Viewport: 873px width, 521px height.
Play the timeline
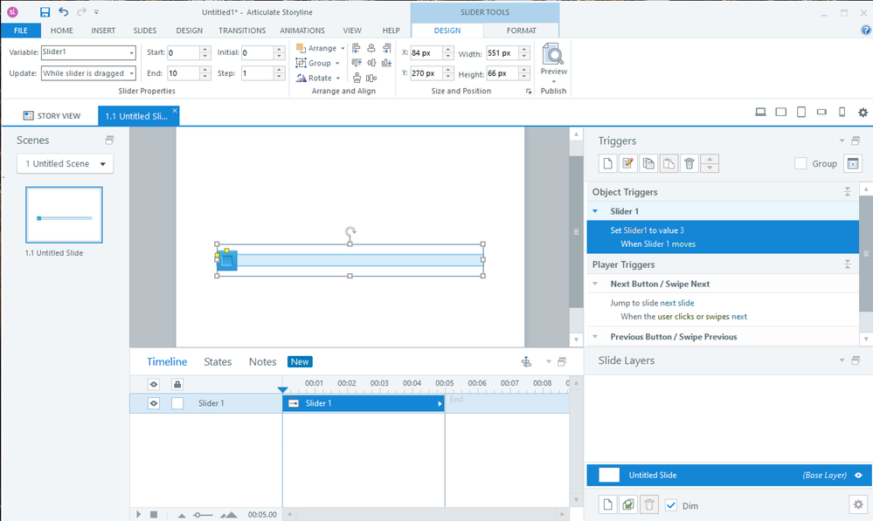(x=138, y=514)
